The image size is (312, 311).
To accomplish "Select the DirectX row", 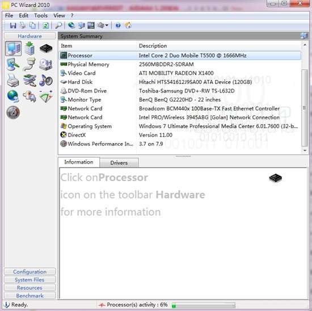I will tap(180, 135).
